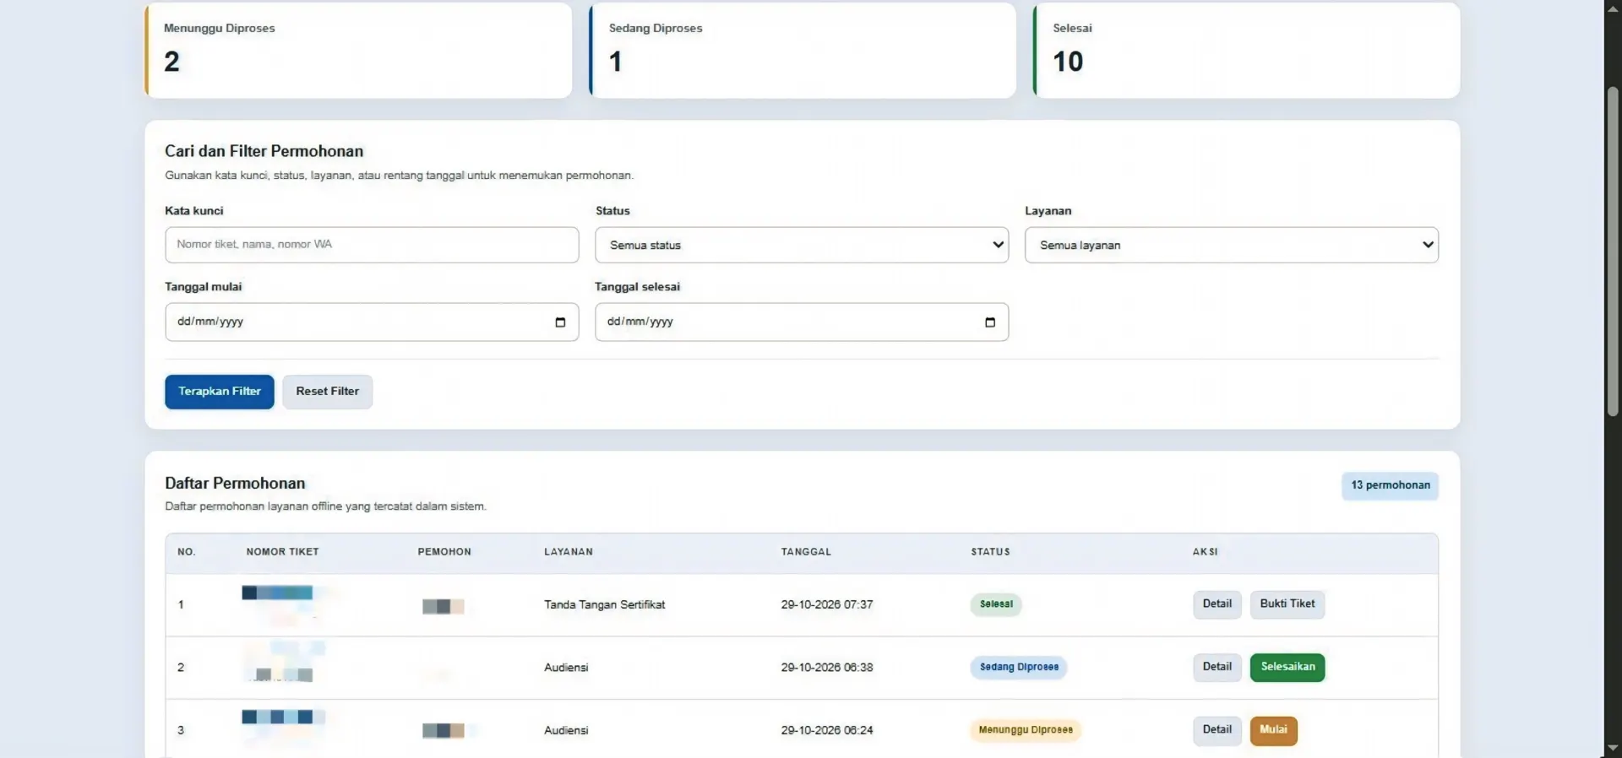Viewport: 1622px width, 758px height.
Task: Click the Reset Filter button
Action: pyautogui.click(x=328, y=392)
